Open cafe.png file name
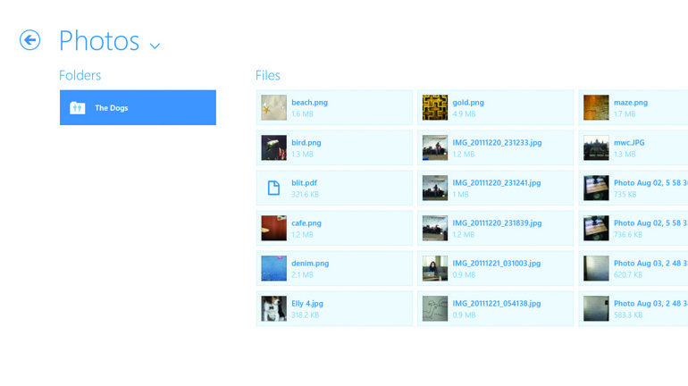 (306, 223)
